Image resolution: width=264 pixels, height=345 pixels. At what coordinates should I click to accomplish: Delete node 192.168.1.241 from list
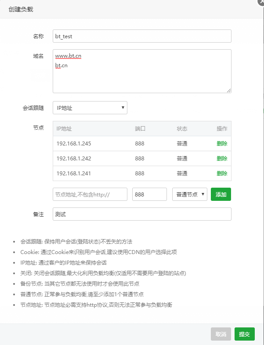[222, 173]
